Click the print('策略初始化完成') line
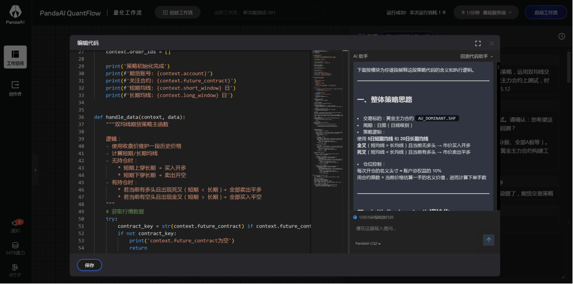The width and height of the screenshot is (573, 284). click(x=138, y=66)
